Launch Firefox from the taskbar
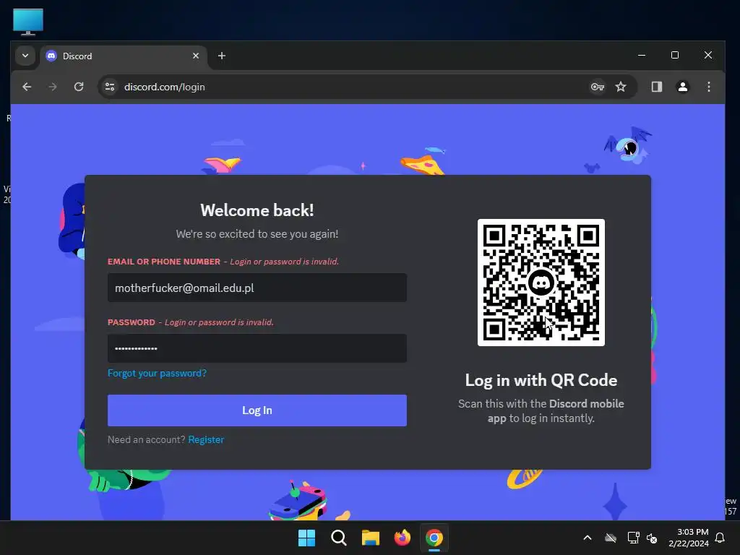The image size is (740, 555). coord(402,538)
